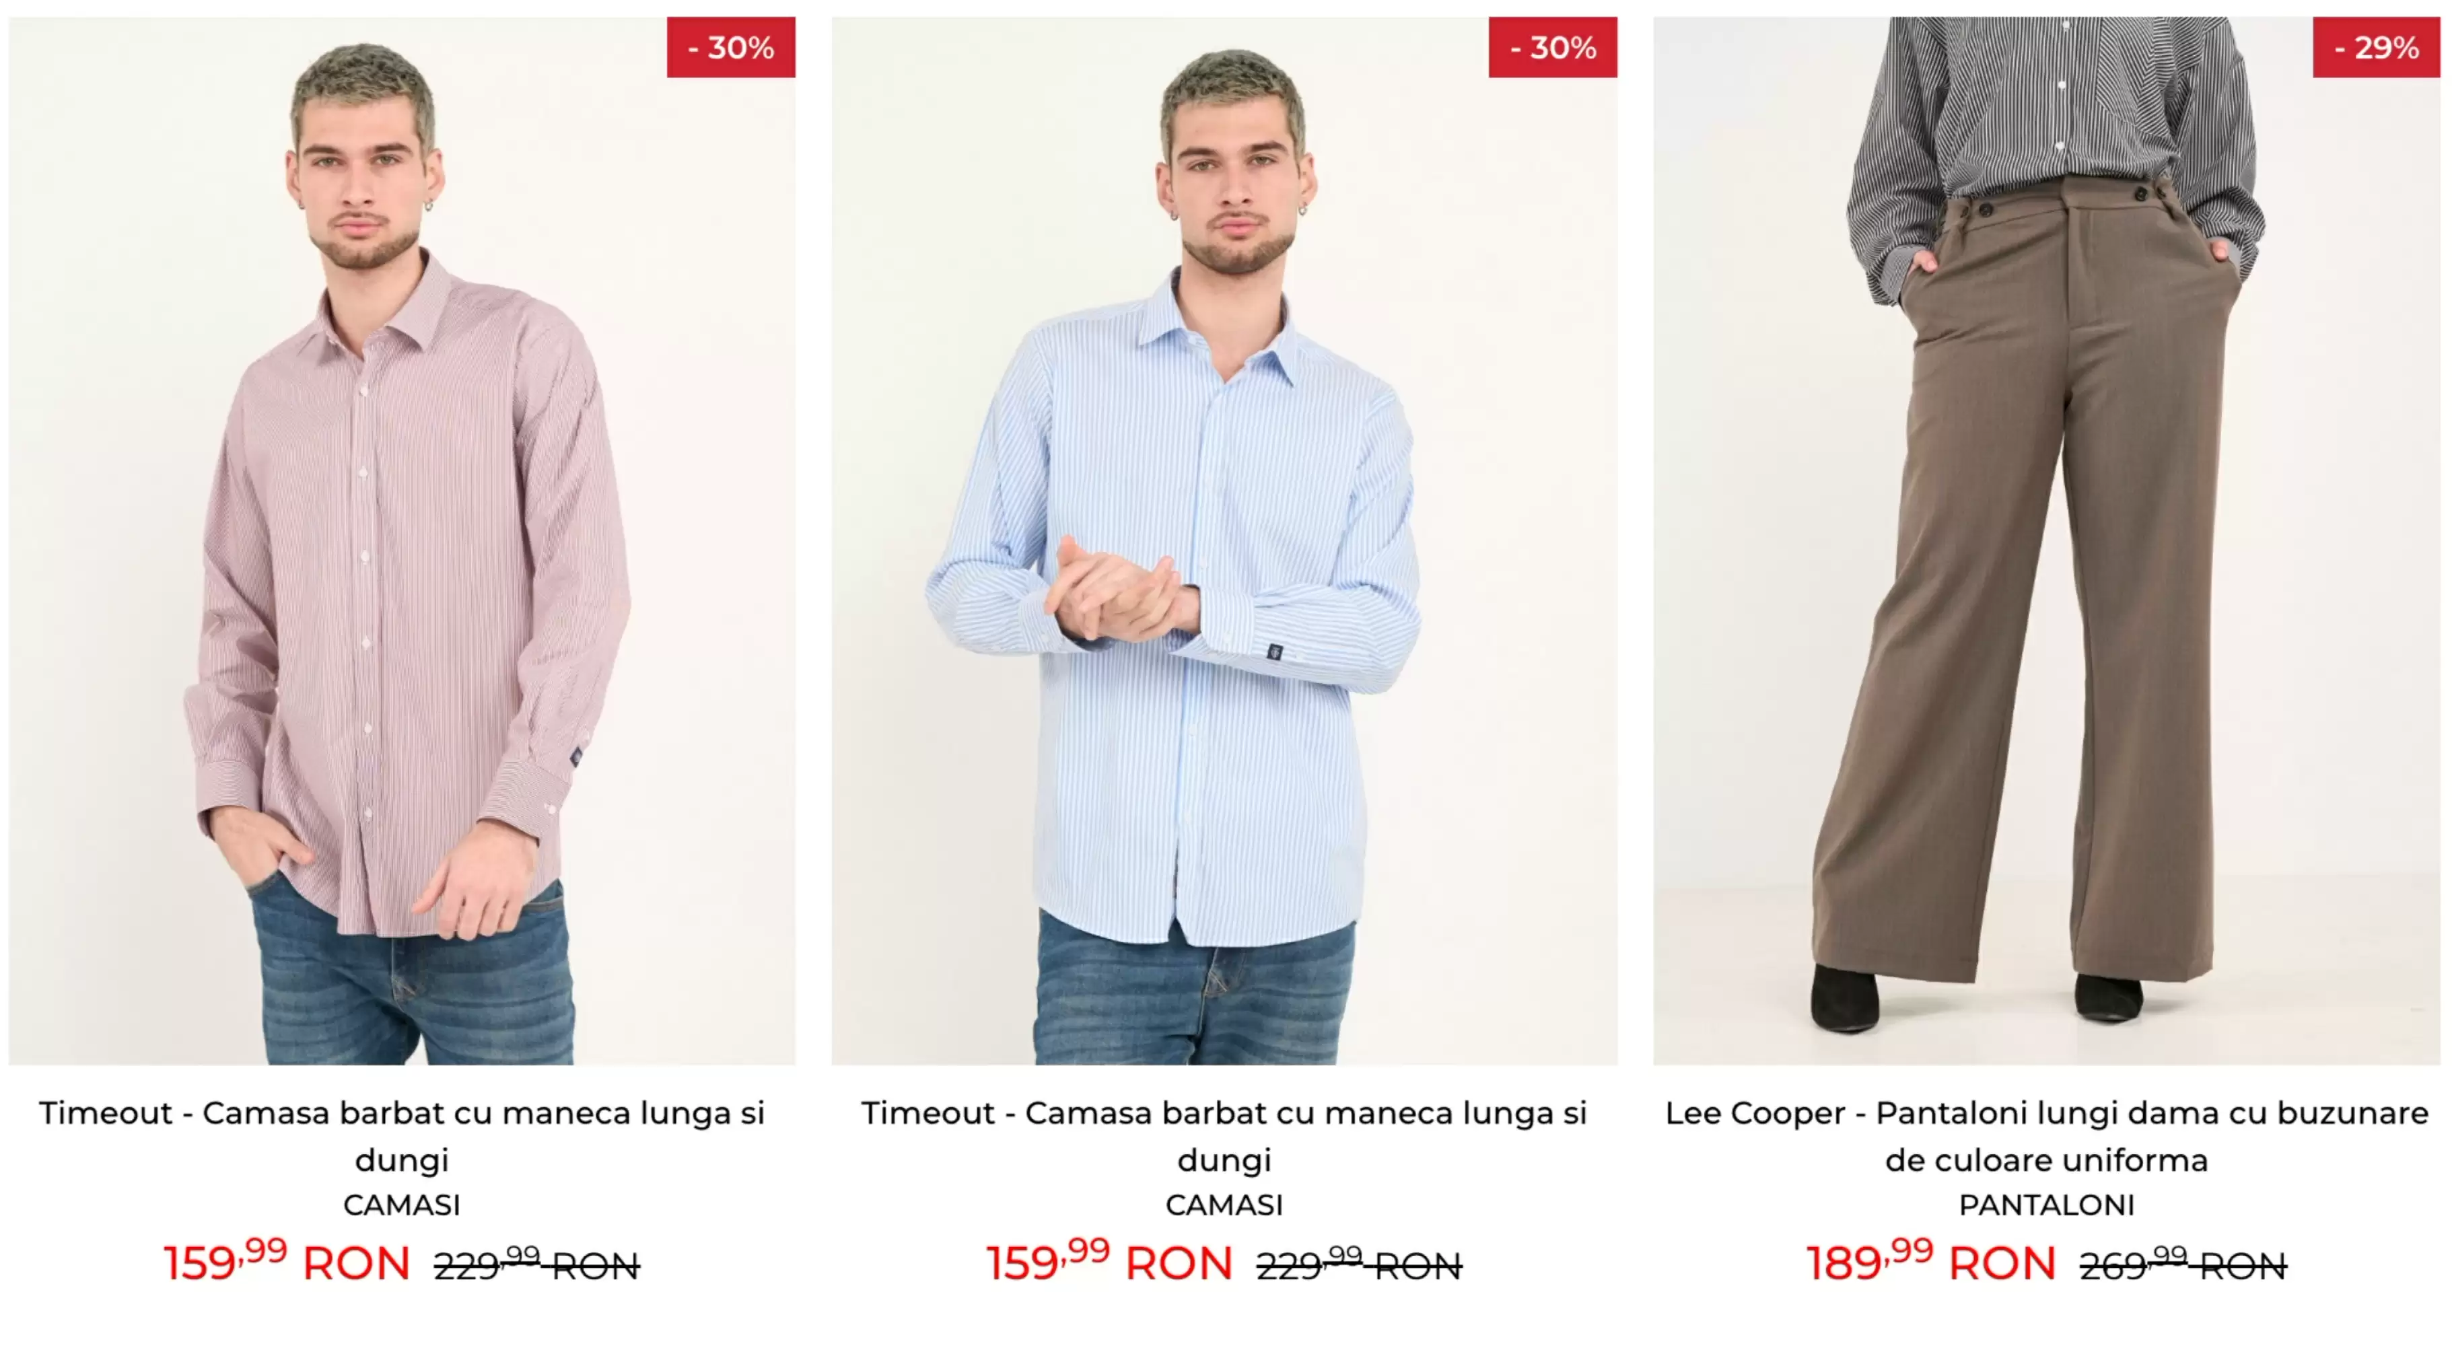Click crossed-out 269,99 RON under trousers
This screenshot has width=2452, height=1346.
[2183, 1265]
